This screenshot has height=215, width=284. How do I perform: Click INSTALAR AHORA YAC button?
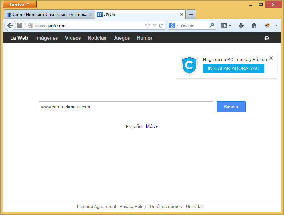click(233, 68)
